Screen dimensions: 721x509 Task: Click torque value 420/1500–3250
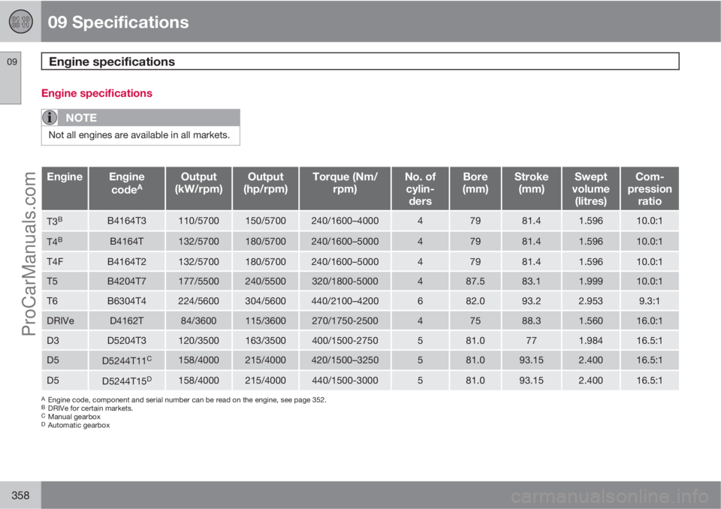[345, 360]
